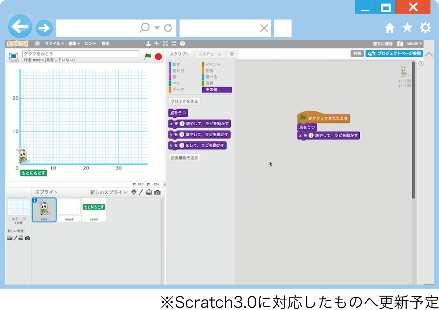This screenshot has width=439, height=310.
Task: Paint a new sprite
Action: coord(141,192)
